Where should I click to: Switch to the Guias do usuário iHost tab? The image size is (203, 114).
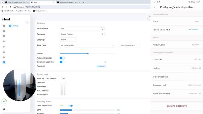tap(16, 2)
